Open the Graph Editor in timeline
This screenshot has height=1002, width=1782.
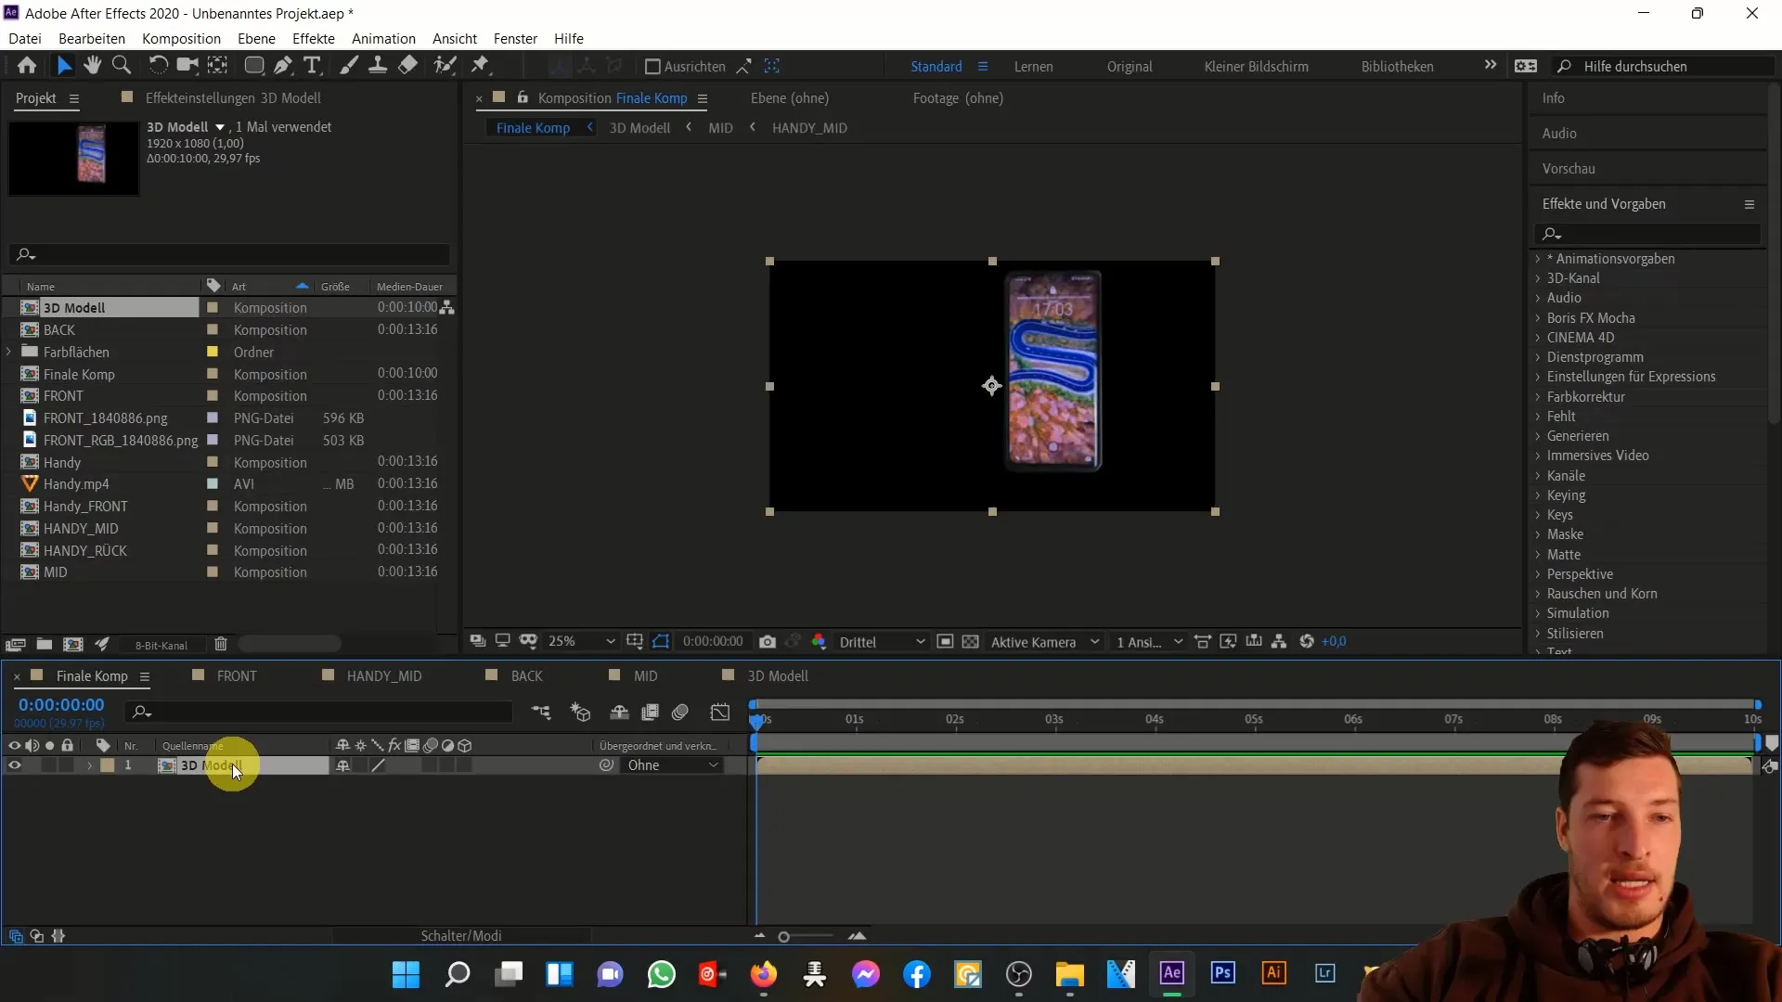(x=720, y=713)
